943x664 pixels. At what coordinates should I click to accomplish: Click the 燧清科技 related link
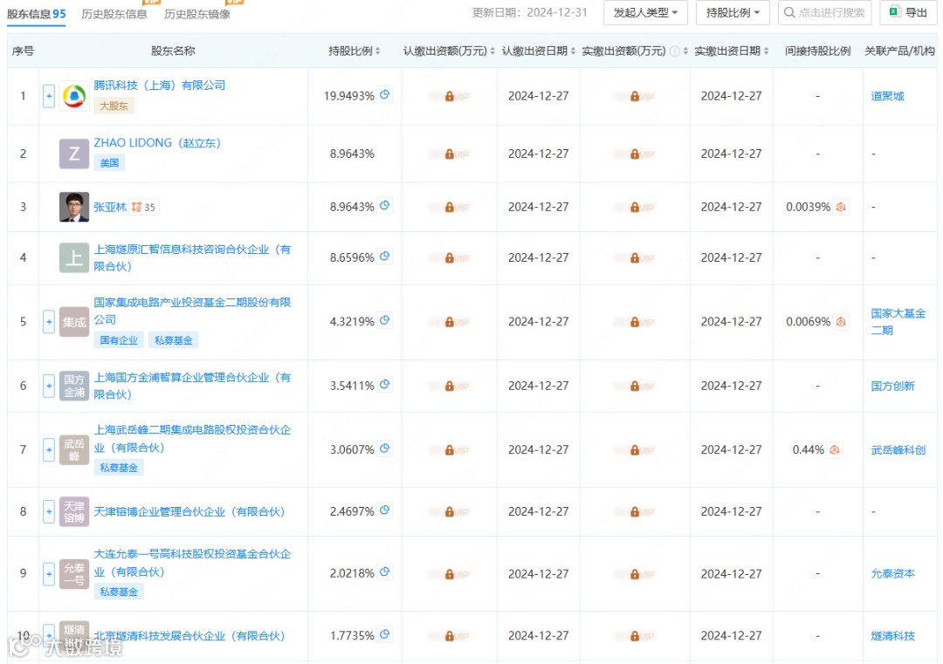click(x=892, y=636)
